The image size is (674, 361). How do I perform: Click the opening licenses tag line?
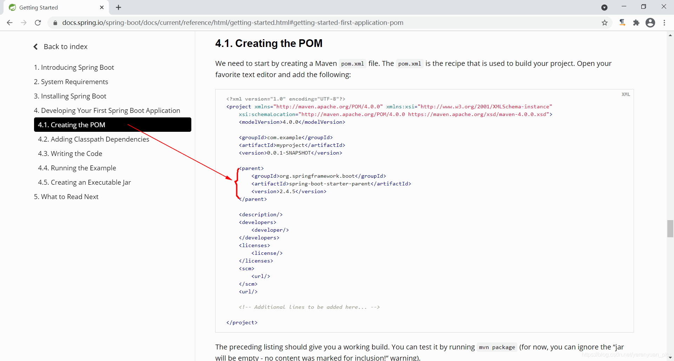tap(255, 245)
